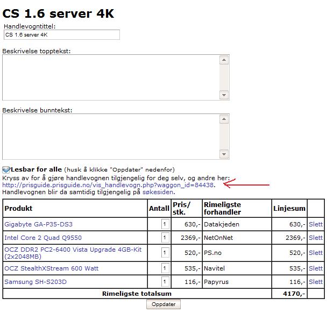The height and width of the screenshot is (313, 327).
Task: Select the Papyrus retailer cell
Action: click(x=237, y=282)
